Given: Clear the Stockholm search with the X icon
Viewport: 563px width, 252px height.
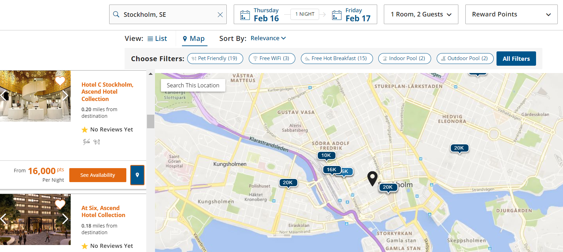Looking at the screenshot, I should (x=220, y=14).
